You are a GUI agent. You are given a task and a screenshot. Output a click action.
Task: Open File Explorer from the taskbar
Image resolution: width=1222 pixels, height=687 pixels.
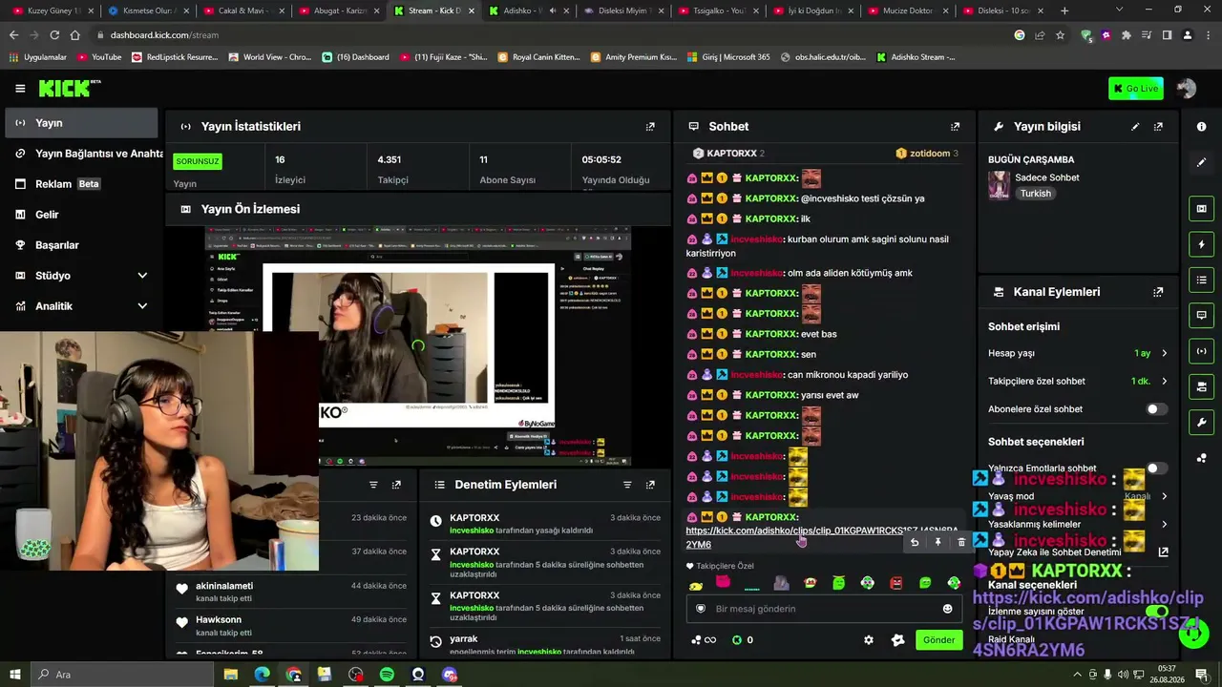click(231, 675)
